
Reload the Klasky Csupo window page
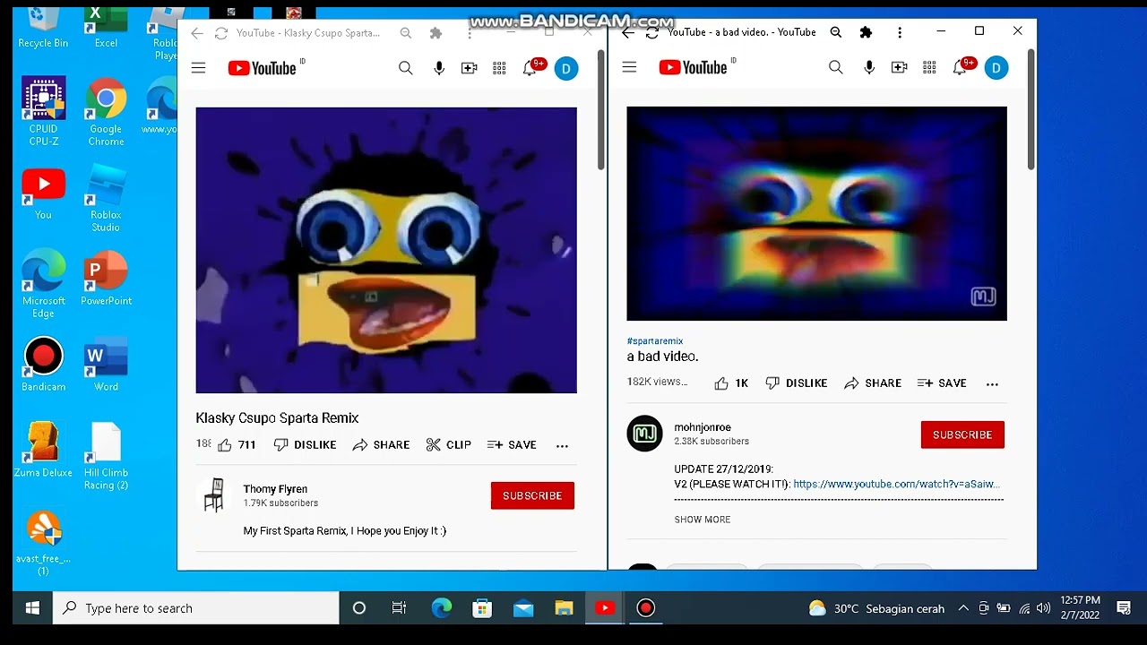click(x=220, y=33)
